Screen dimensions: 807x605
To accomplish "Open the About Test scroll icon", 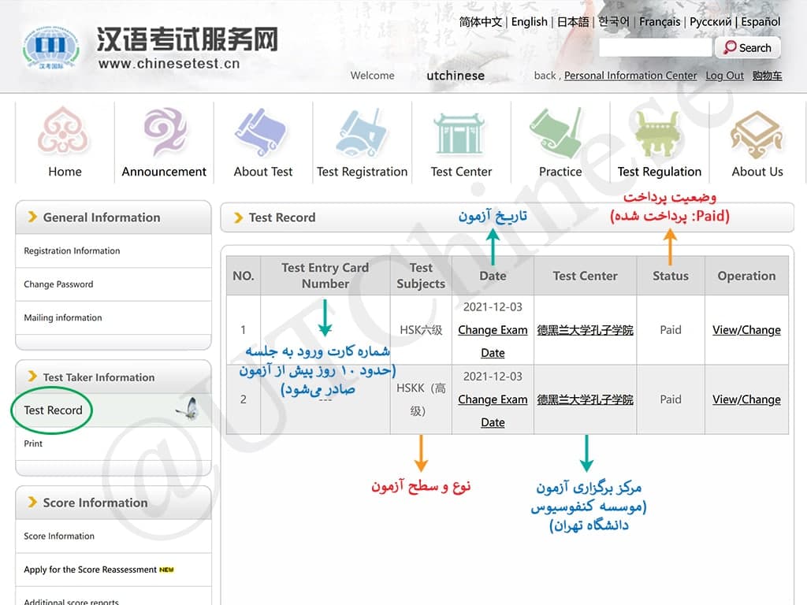I will [x=261, y=132].
